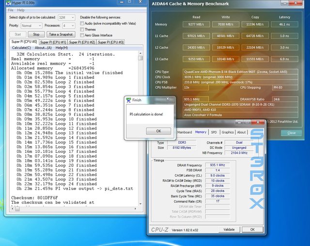Toggle the Themes checkbox
310x246 pixels.
[x=82, y=29]
